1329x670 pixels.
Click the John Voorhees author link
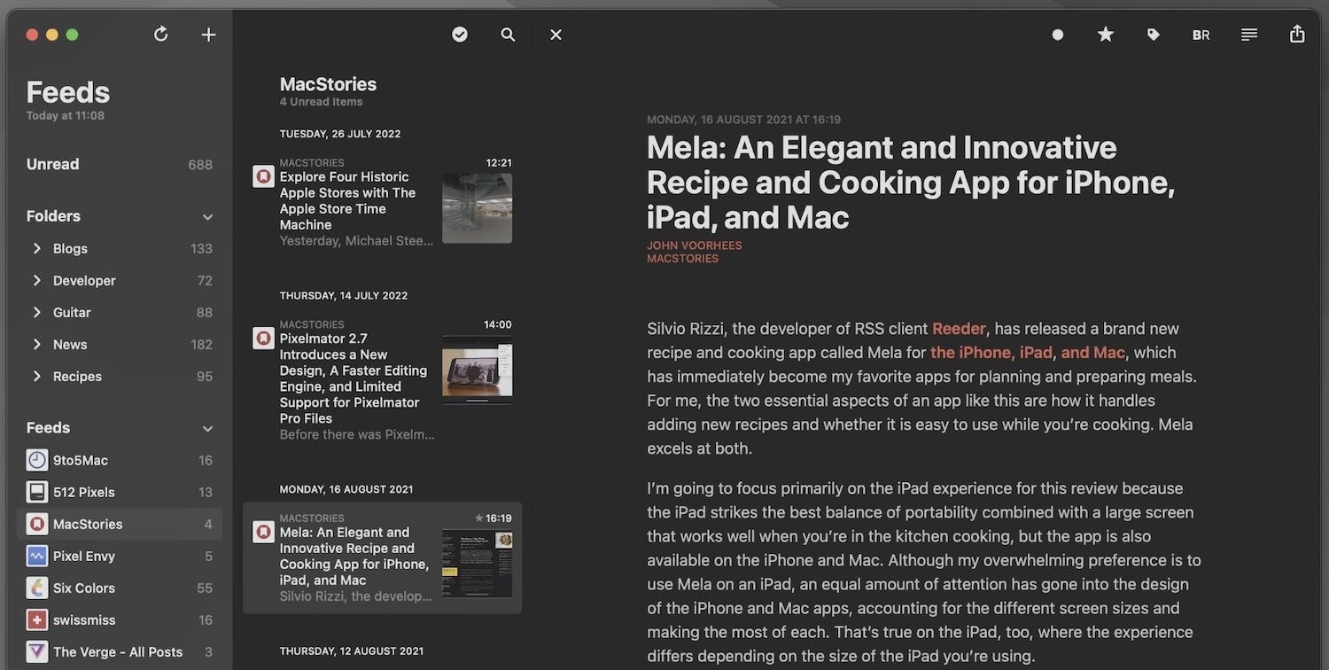click(694, 245)
